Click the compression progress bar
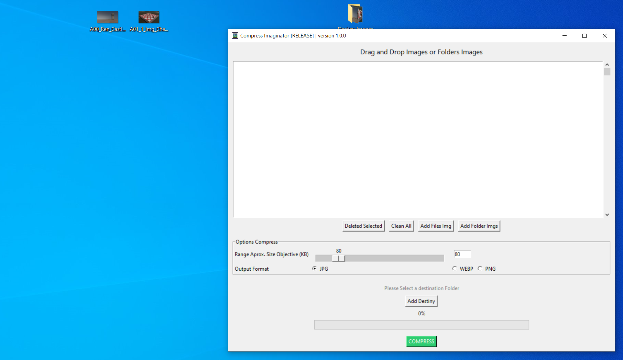 [422, 325]
